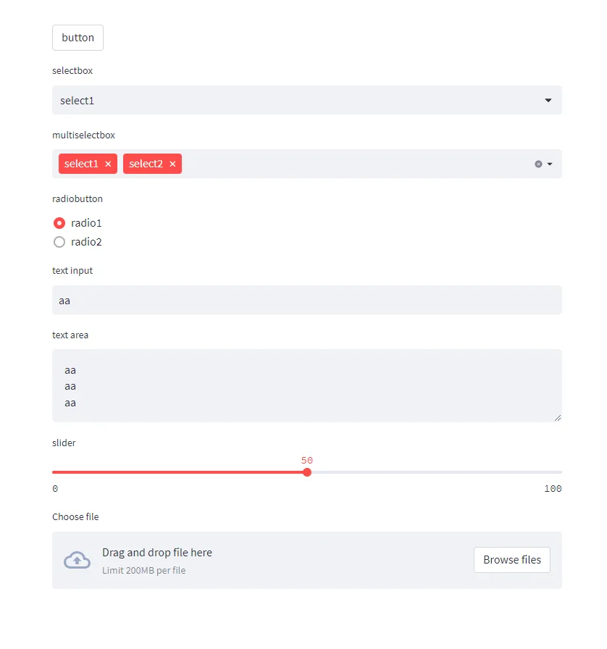Remove the select2 tag from multiselectbox
This screenshot has width=607, height=649.
172,164
